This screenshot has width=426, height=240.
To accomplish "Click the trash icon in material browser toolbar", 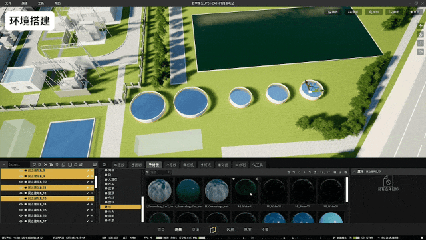I will 288,172.
